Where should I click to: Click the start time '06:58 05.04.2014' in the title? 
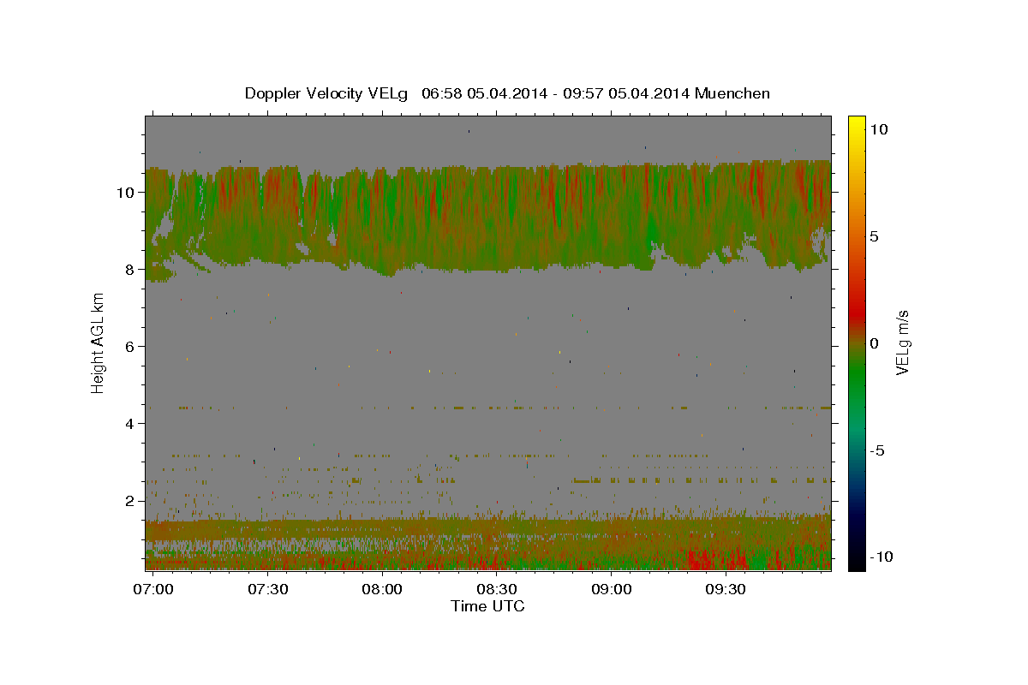click(483, 93)
